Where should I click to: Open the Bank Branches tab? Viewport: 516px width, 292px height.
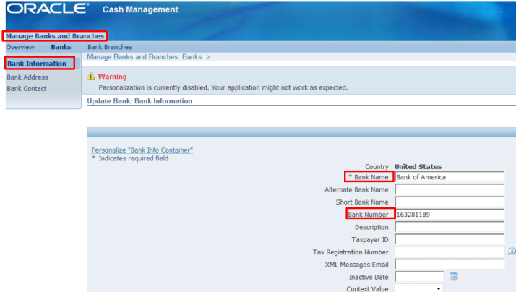(x=109, y=47)
